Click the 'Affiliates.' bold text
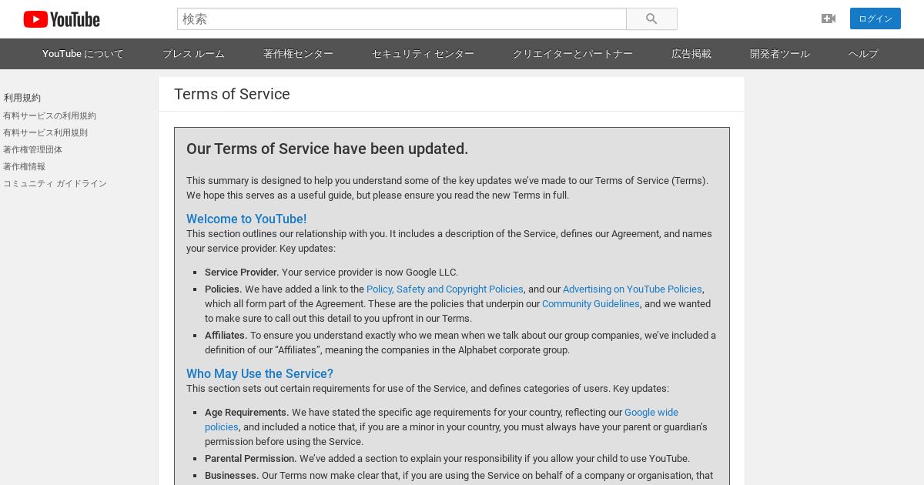The image size is (924, 485). click(226, 336)
